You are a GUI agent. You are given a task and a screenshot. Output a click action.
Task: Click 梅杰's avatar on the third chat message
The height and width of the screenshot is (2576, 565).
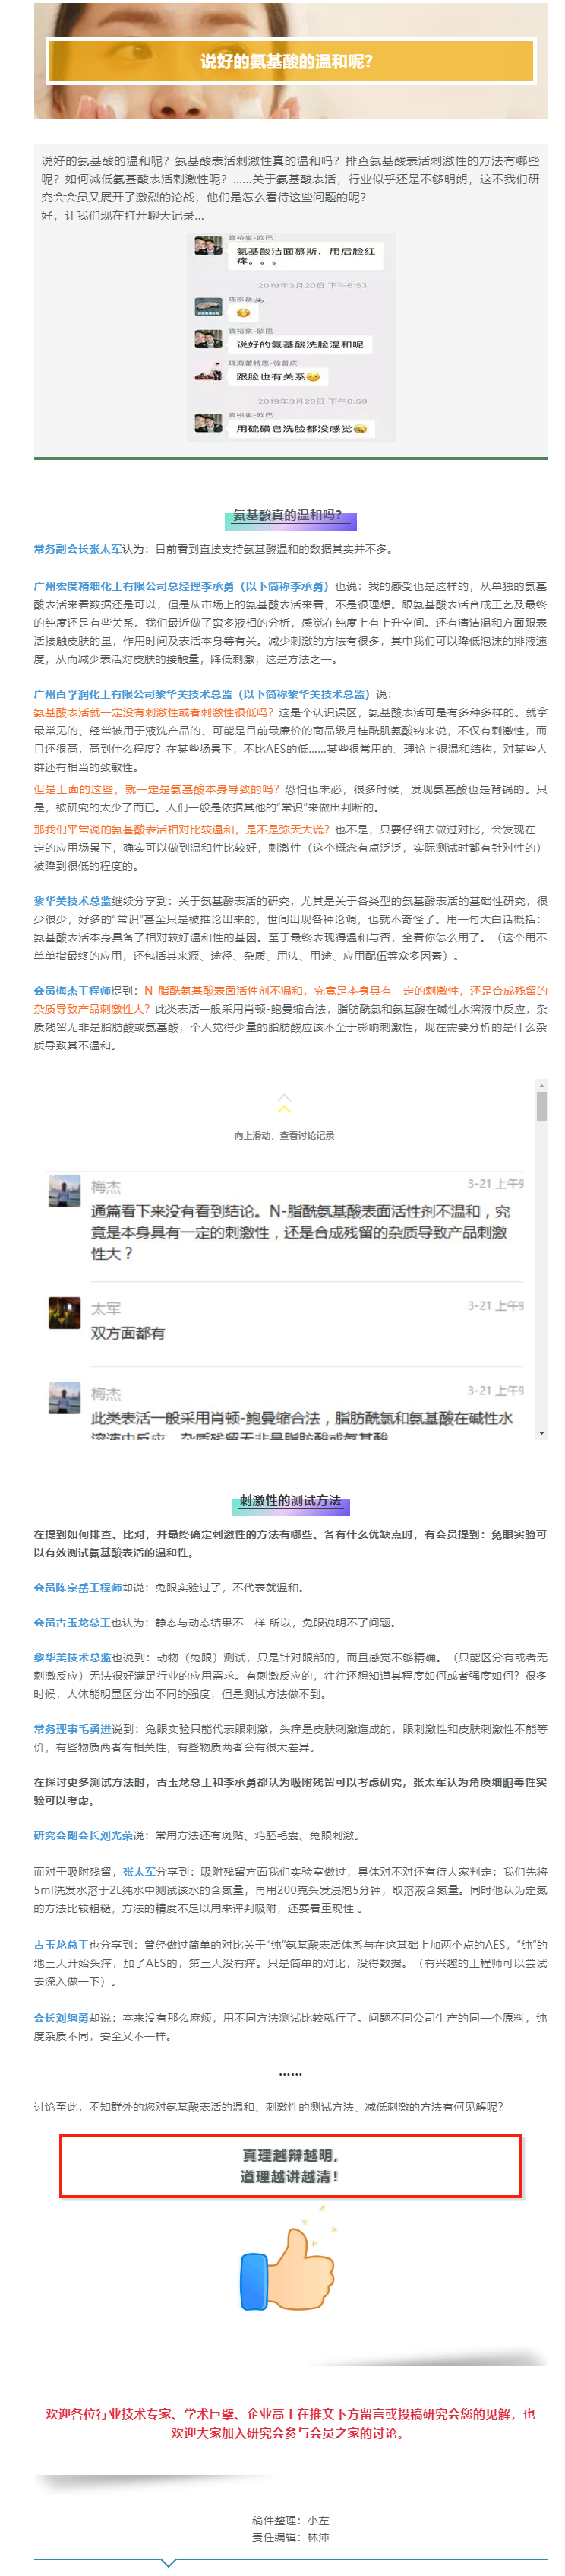tap(64, 1397)
